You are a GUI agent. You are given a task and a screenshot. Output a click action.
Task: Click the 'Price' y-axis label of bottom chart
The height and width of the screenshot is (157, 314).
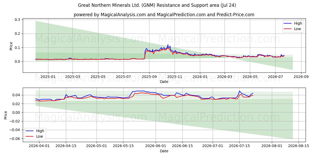tap(6, 115)
